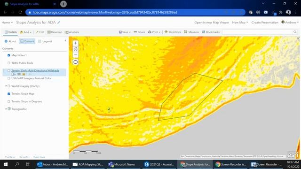Open the New Map dropdown
The height and width of the screenshot is (169, 301).
pos(240,23)
